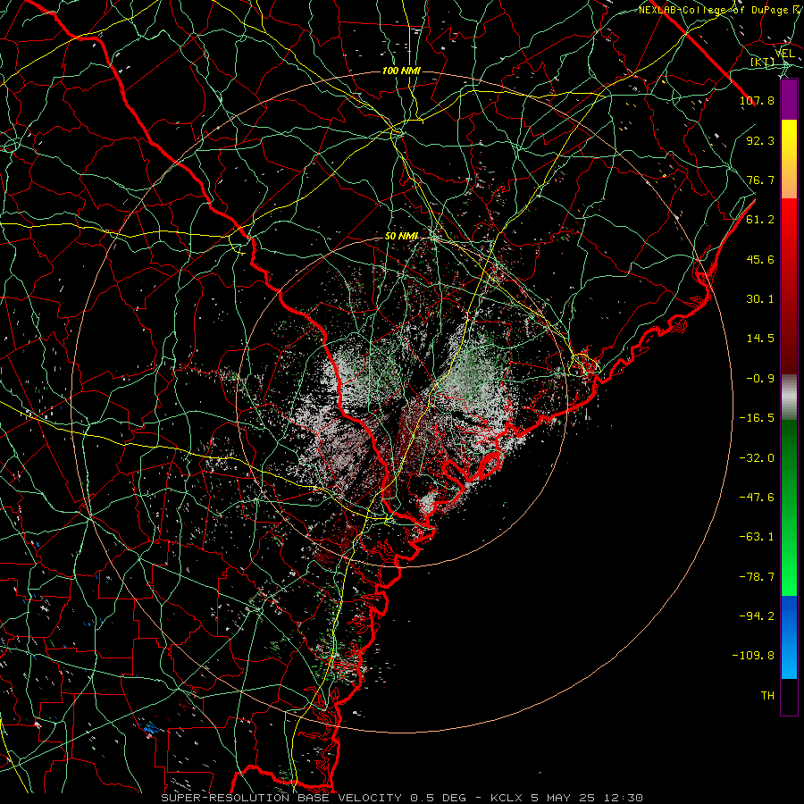This screenshot has width=804, height=804.
Task: Click the 107.8 velocity scale value
Action: pos(757,100)
